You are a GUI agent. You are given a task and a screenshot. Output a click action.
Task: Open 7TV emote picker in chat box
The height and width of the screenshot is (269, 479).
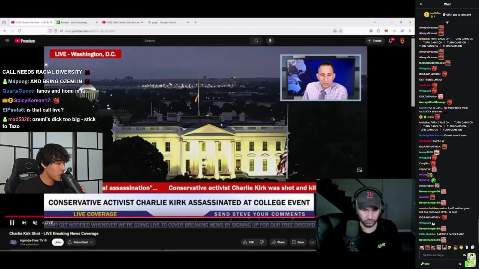tap(464, 255)
